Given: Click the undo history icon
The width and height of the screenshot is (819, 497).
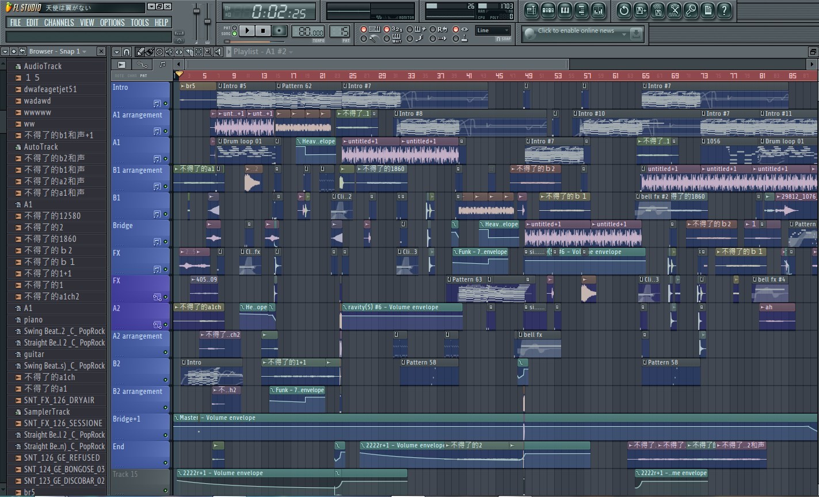Looking at the screenshot, I should click(624, 10).
